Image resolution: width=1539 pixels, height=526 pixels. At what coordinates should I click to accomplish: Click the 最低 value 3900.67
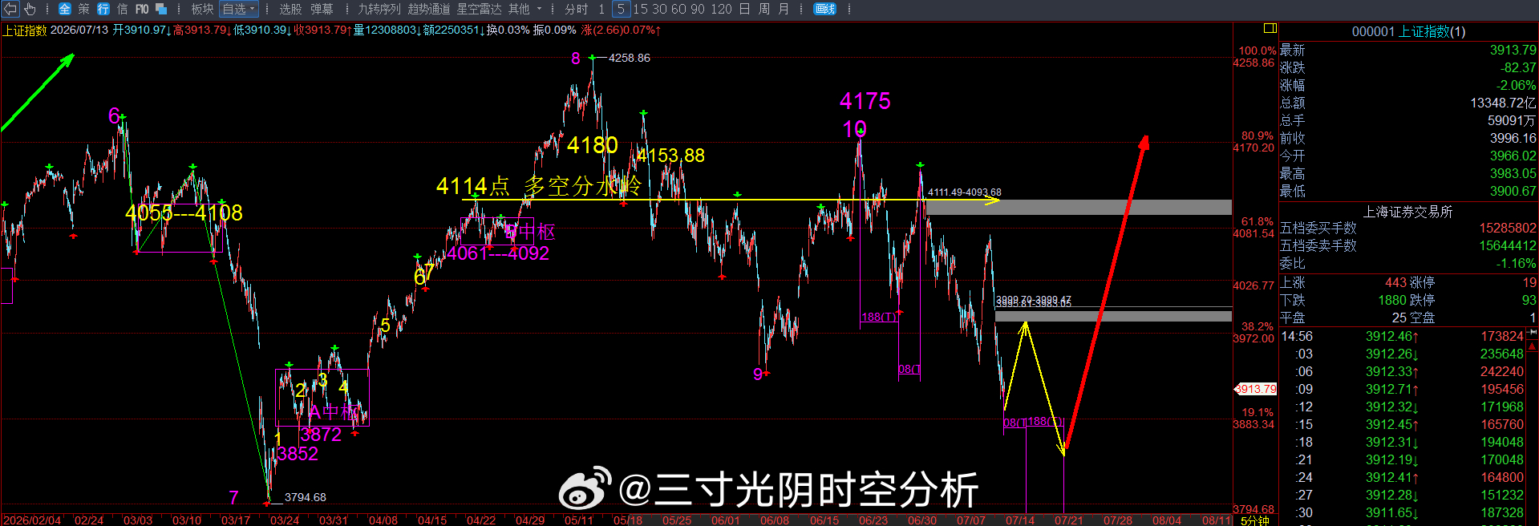[1513, 191]
